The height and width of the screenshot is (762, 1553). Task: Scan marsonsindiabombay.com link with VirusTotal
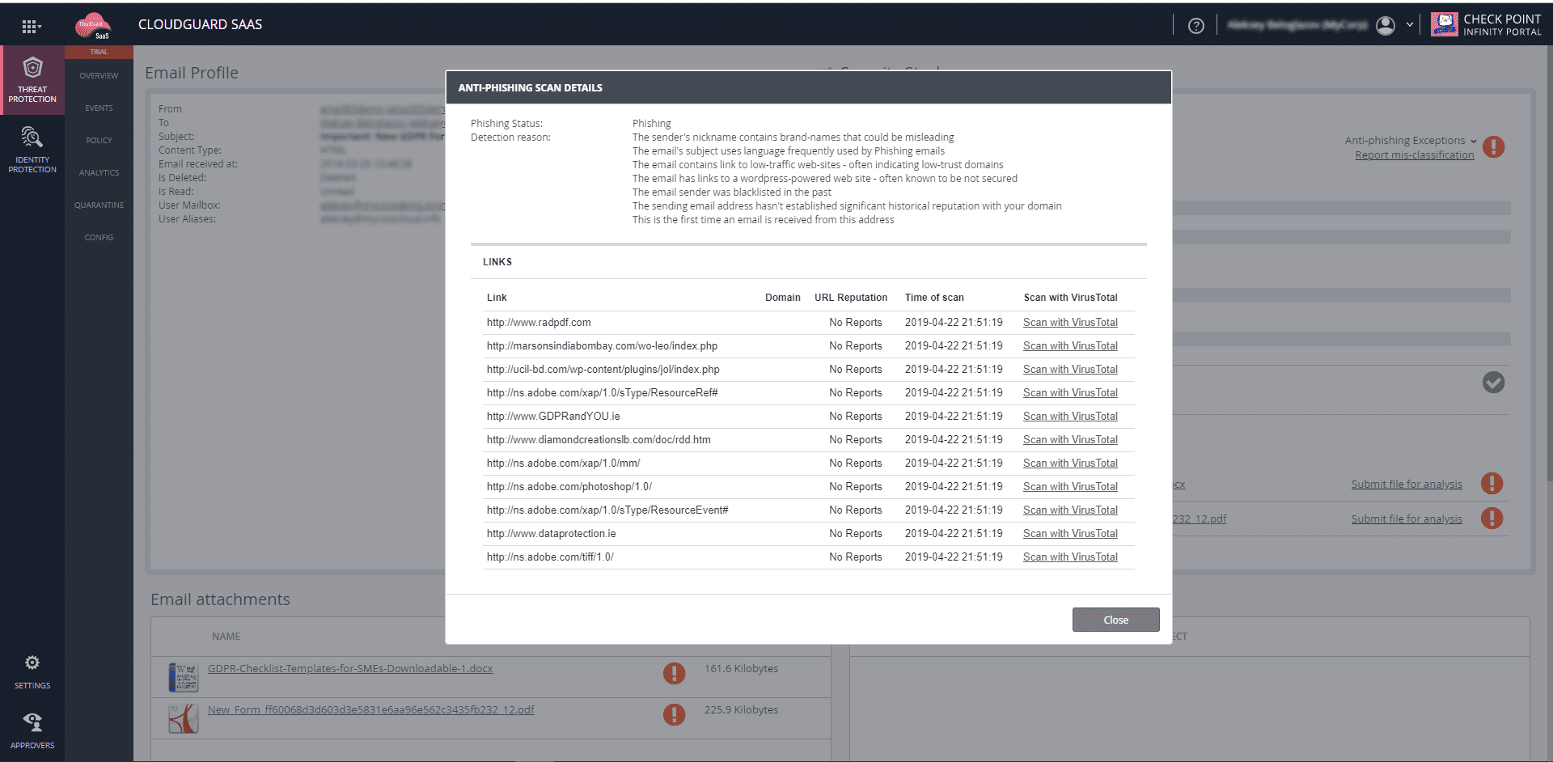[1070, 346]
